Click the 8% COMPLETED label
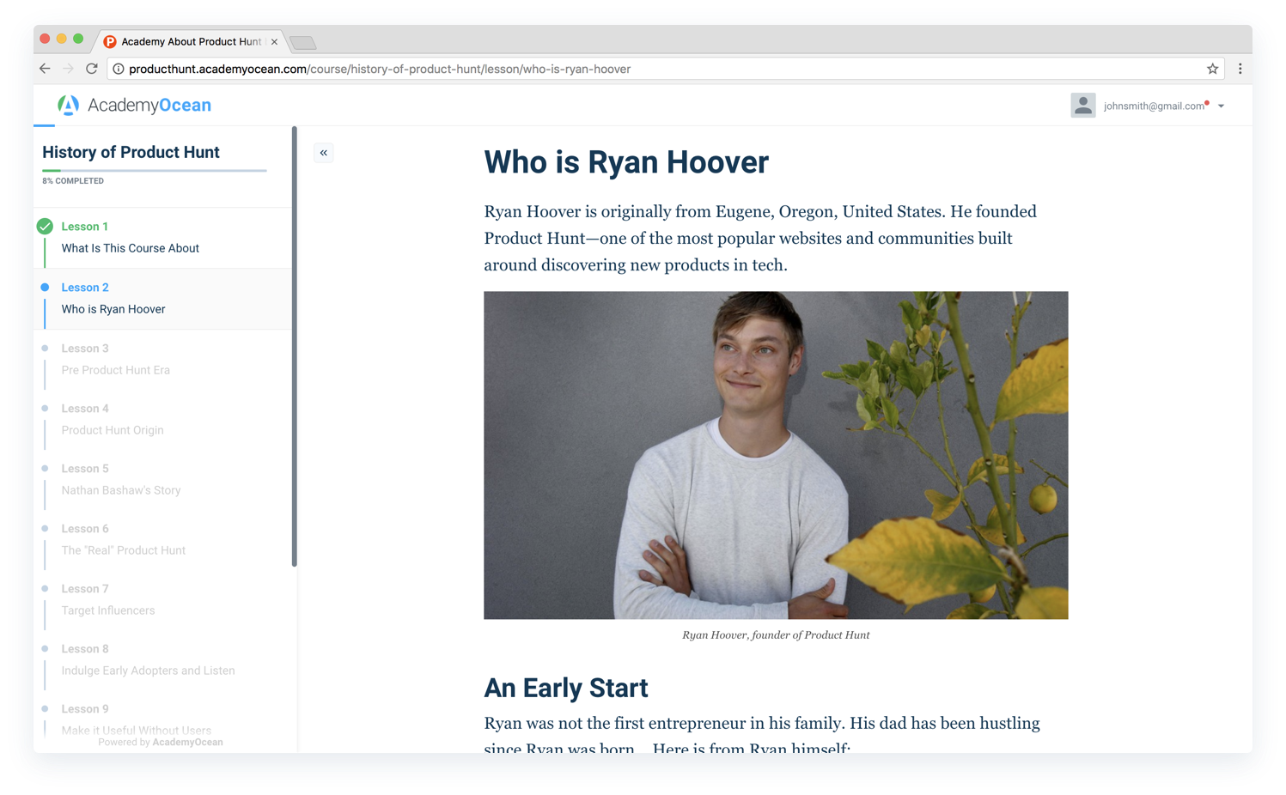The height and width of the screenshot is (795, 1286). [x=73, y=181]
